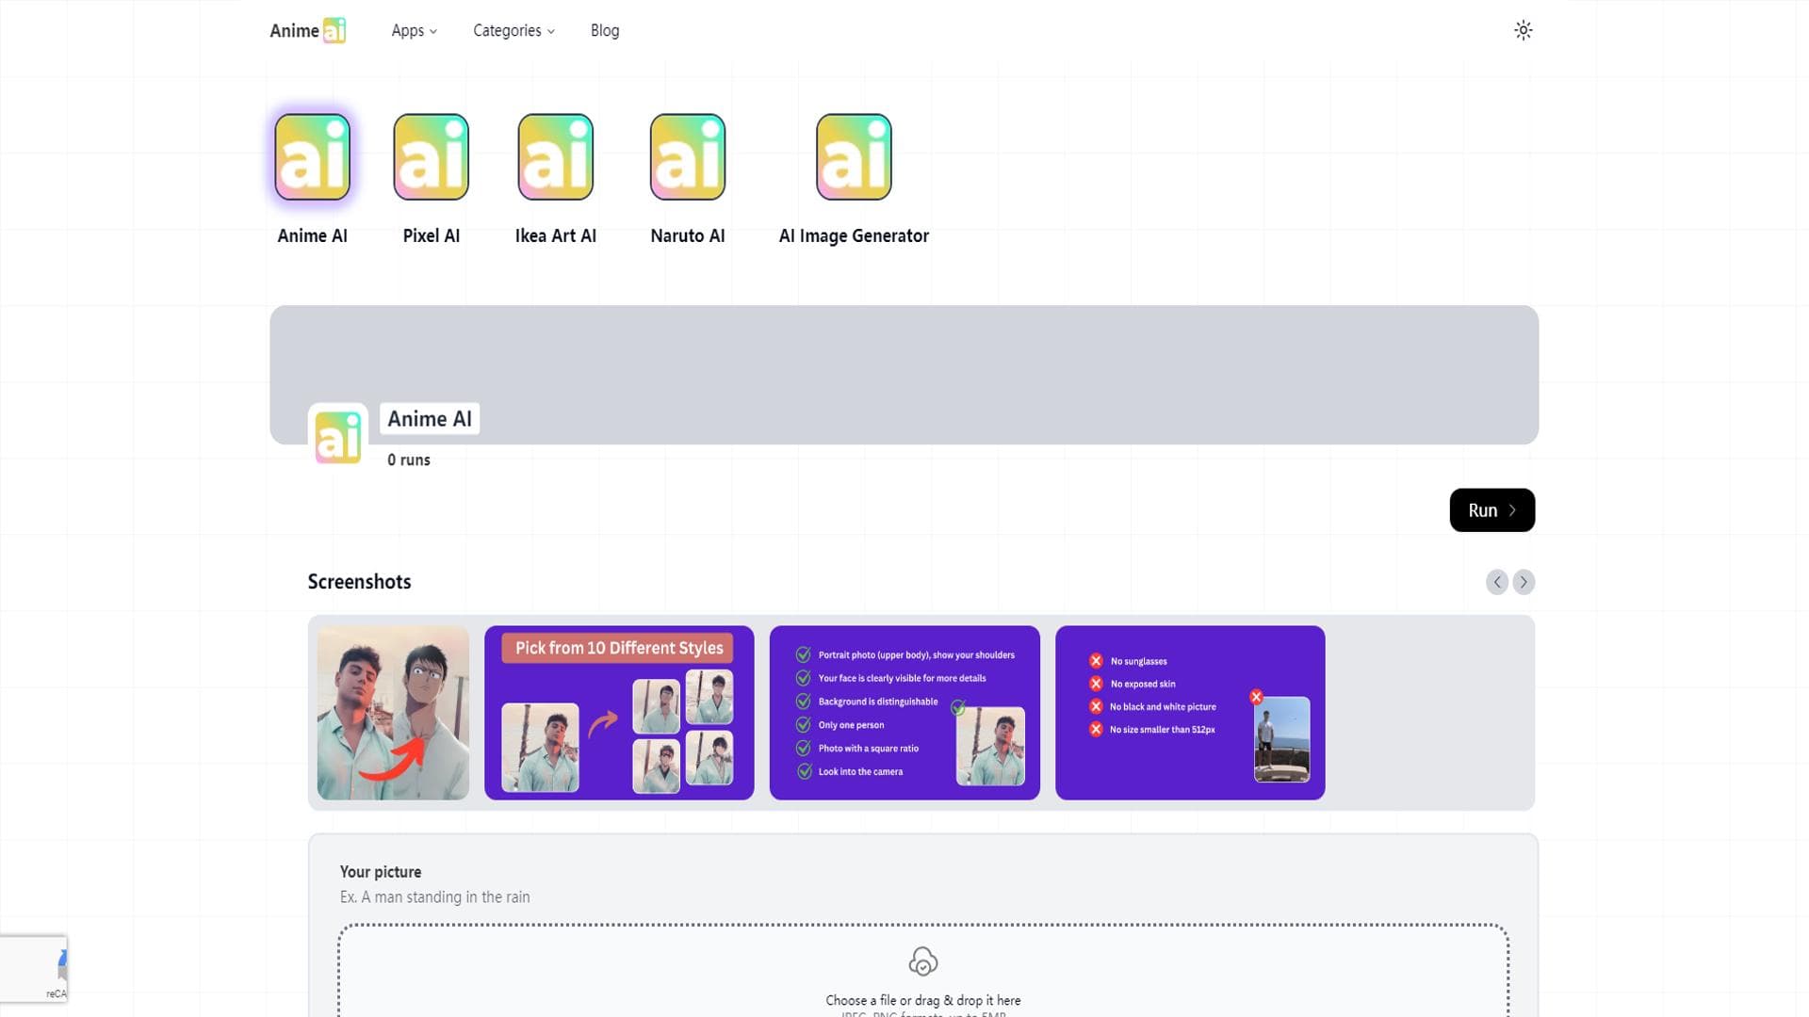Screen dimensions: 1809x1017
Task: Open the Anime AI app icon
Action: pyautogui.click(x=312, y=157)
